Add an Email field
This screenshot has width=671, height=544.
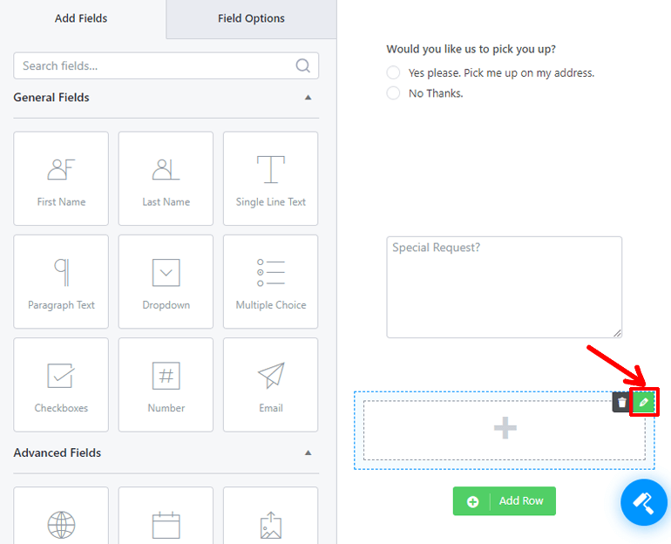[x=270, y=384]
